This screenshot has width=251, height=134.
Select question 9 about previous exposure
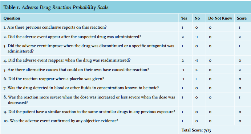tap(89, 112)
